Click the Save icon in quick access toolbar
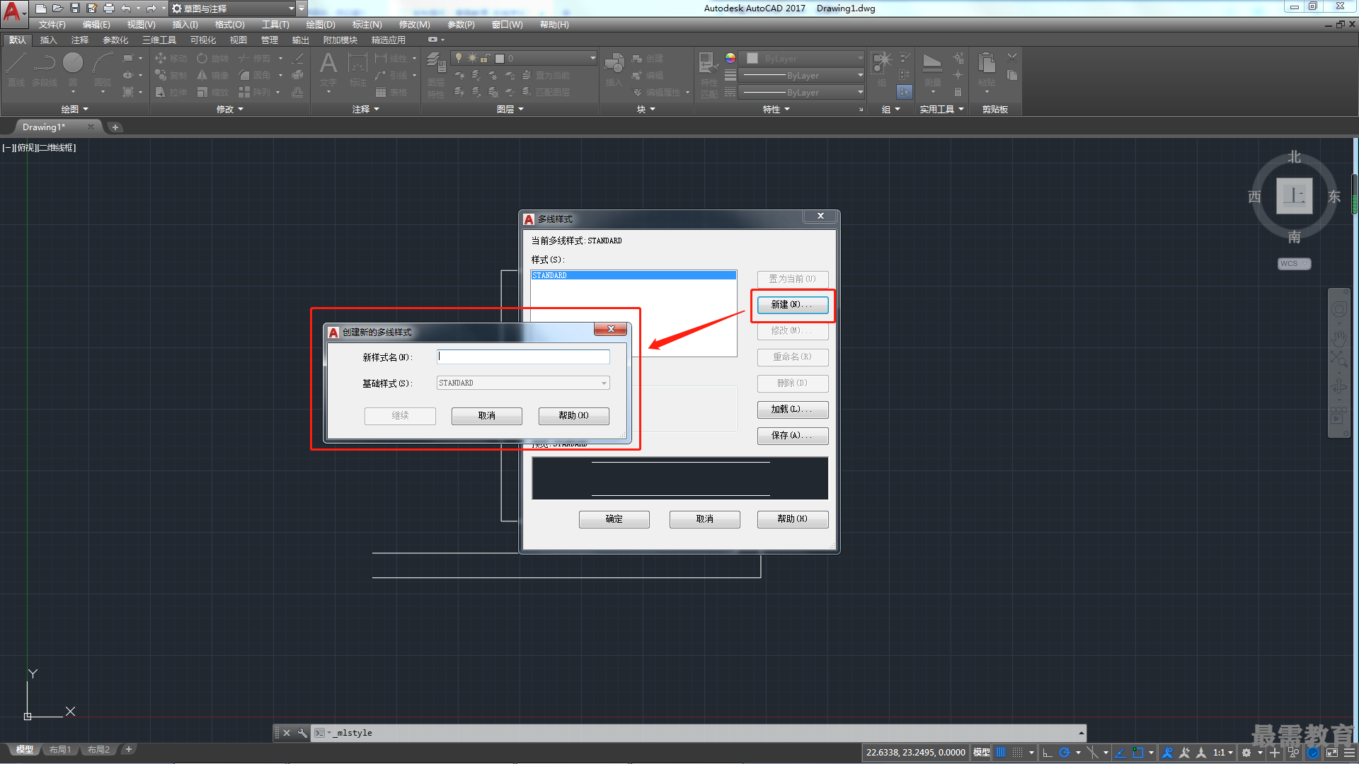 pos(75,8)
